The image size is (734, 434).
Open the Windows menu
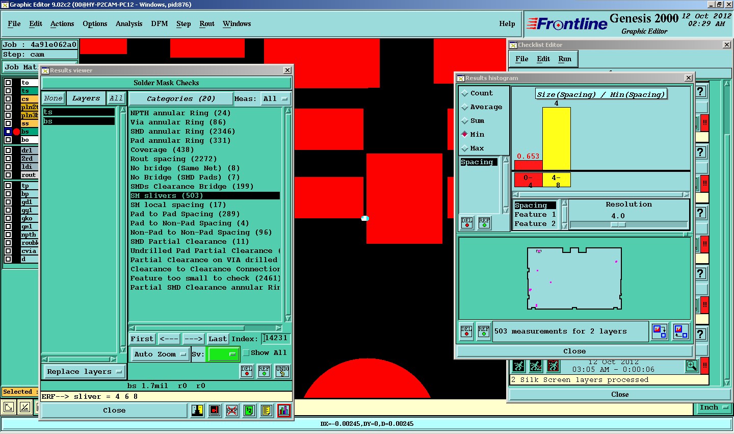pos(237,24)
